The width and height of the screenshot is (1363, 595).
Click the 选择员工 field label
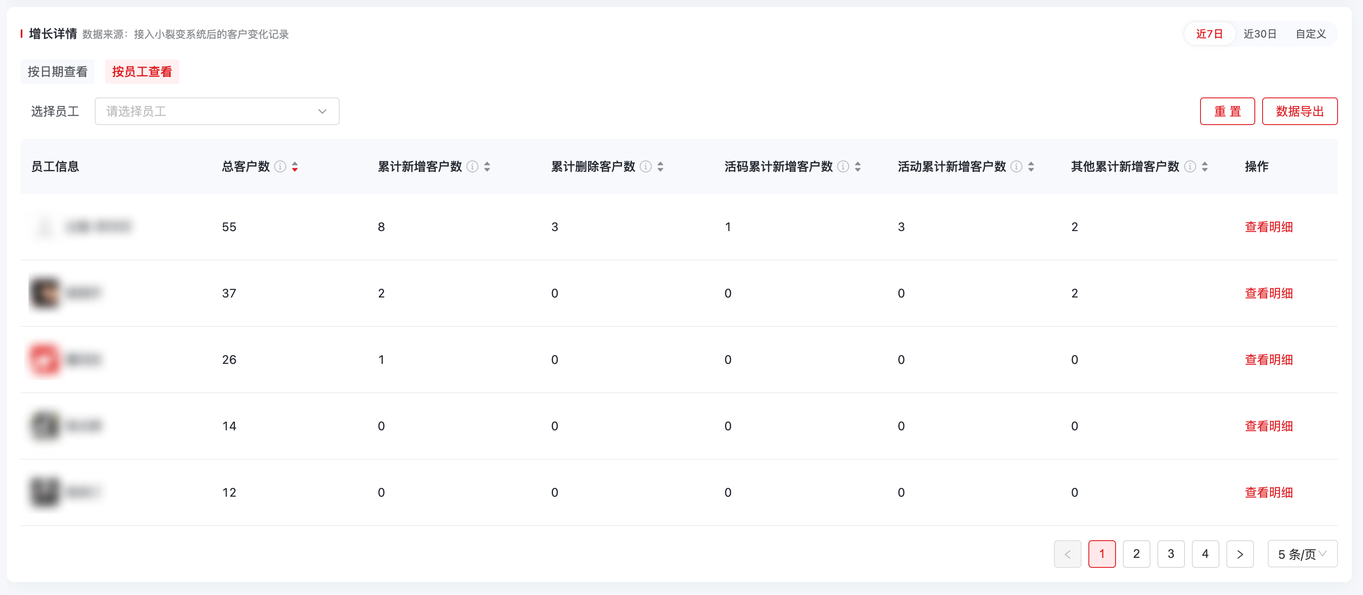(x=55, y=111)
